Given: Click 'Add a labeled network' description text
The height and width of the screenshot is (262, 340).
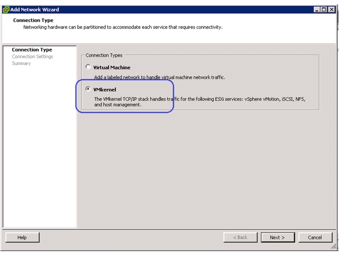Looking at the screenshot, I should (x=160, y=77).
